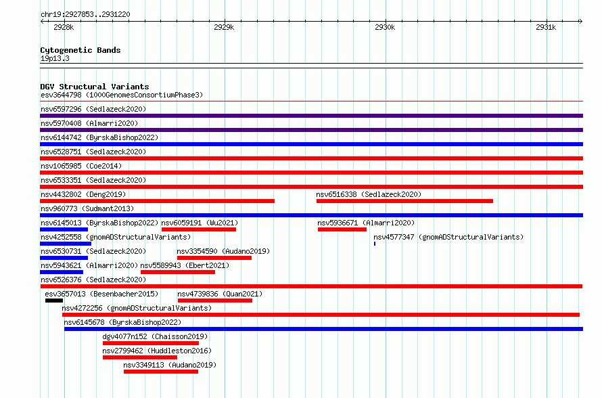Click the nsv3349113 red feature bar
Image resolution: width=602 pixels, height=398 pixels.
click(x=161, y=372)
